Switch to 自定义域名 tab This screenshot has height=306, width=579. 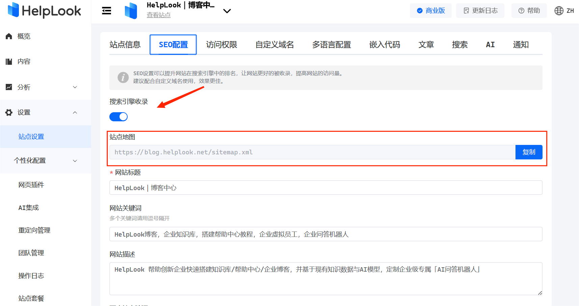pyautogui.click(x=274, y=44)
